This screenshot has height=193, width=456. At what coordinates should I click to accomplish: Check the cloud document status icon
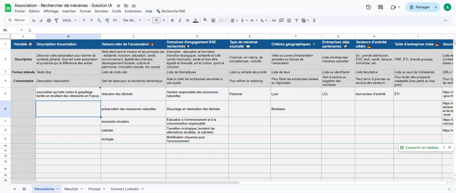click(x=134, y=6)
